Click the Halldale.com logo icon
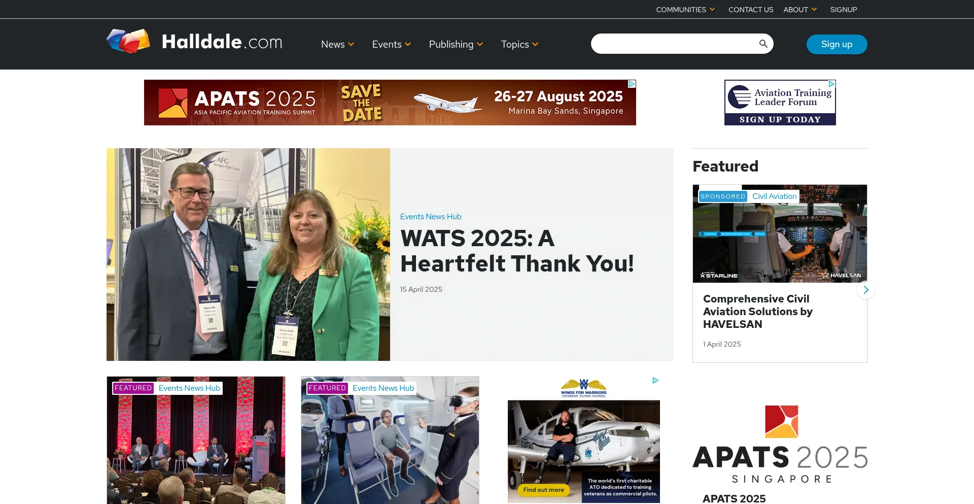 (x=128, y=41)
